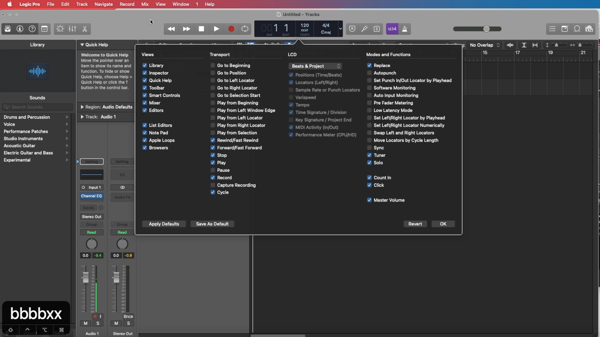Image resolution: width=600 pixels, height=337 pixels.
Task: Mute the Audio 1 channel strip
Action: pyautogui.click(x=85, y=324)
